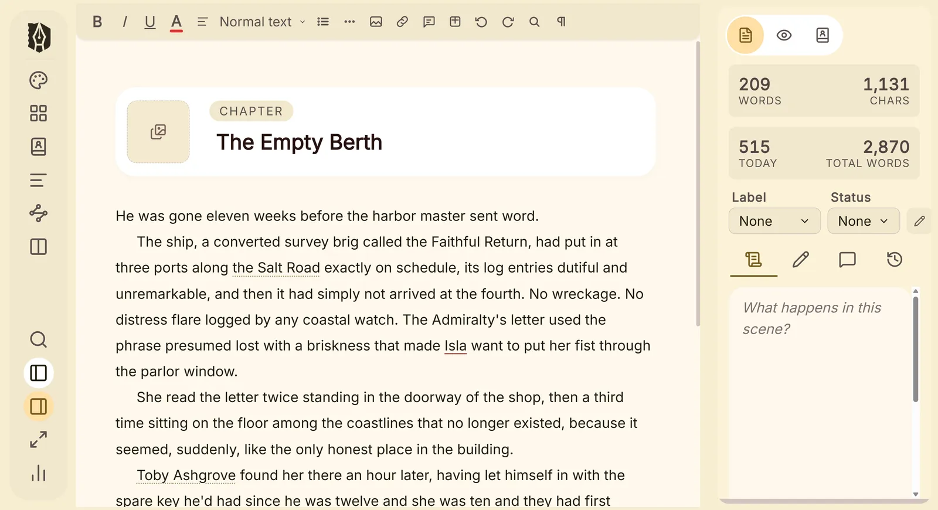Click the editor vertical scrollbar
This screenshot has height=510, width=938.
point(698,183)
